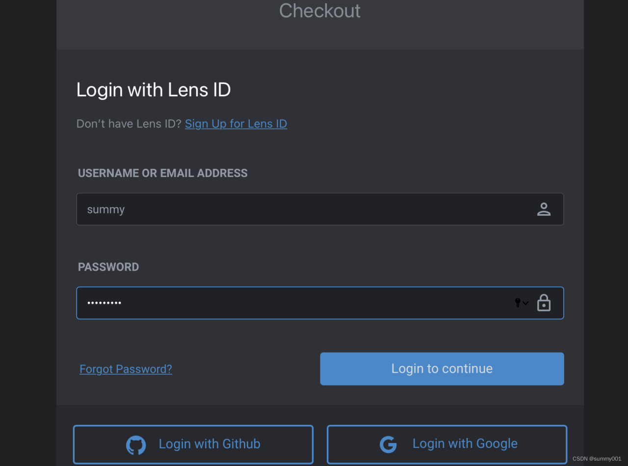Click the "Login with Github" button

pyautogui.click(x=193, y=444)
